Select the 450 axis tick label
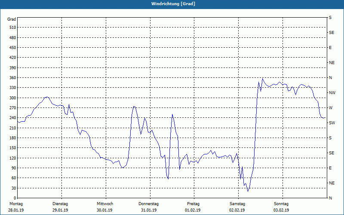The image size is (344, 215). tap(13, 48)
